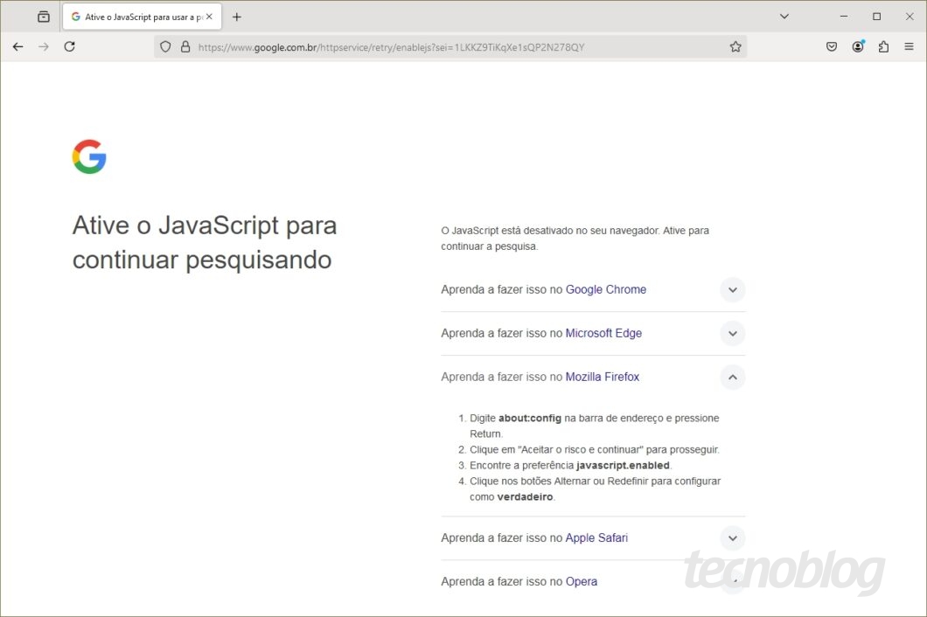
Task: Reload the page with the refresh icon
Action: pos(69,46)
